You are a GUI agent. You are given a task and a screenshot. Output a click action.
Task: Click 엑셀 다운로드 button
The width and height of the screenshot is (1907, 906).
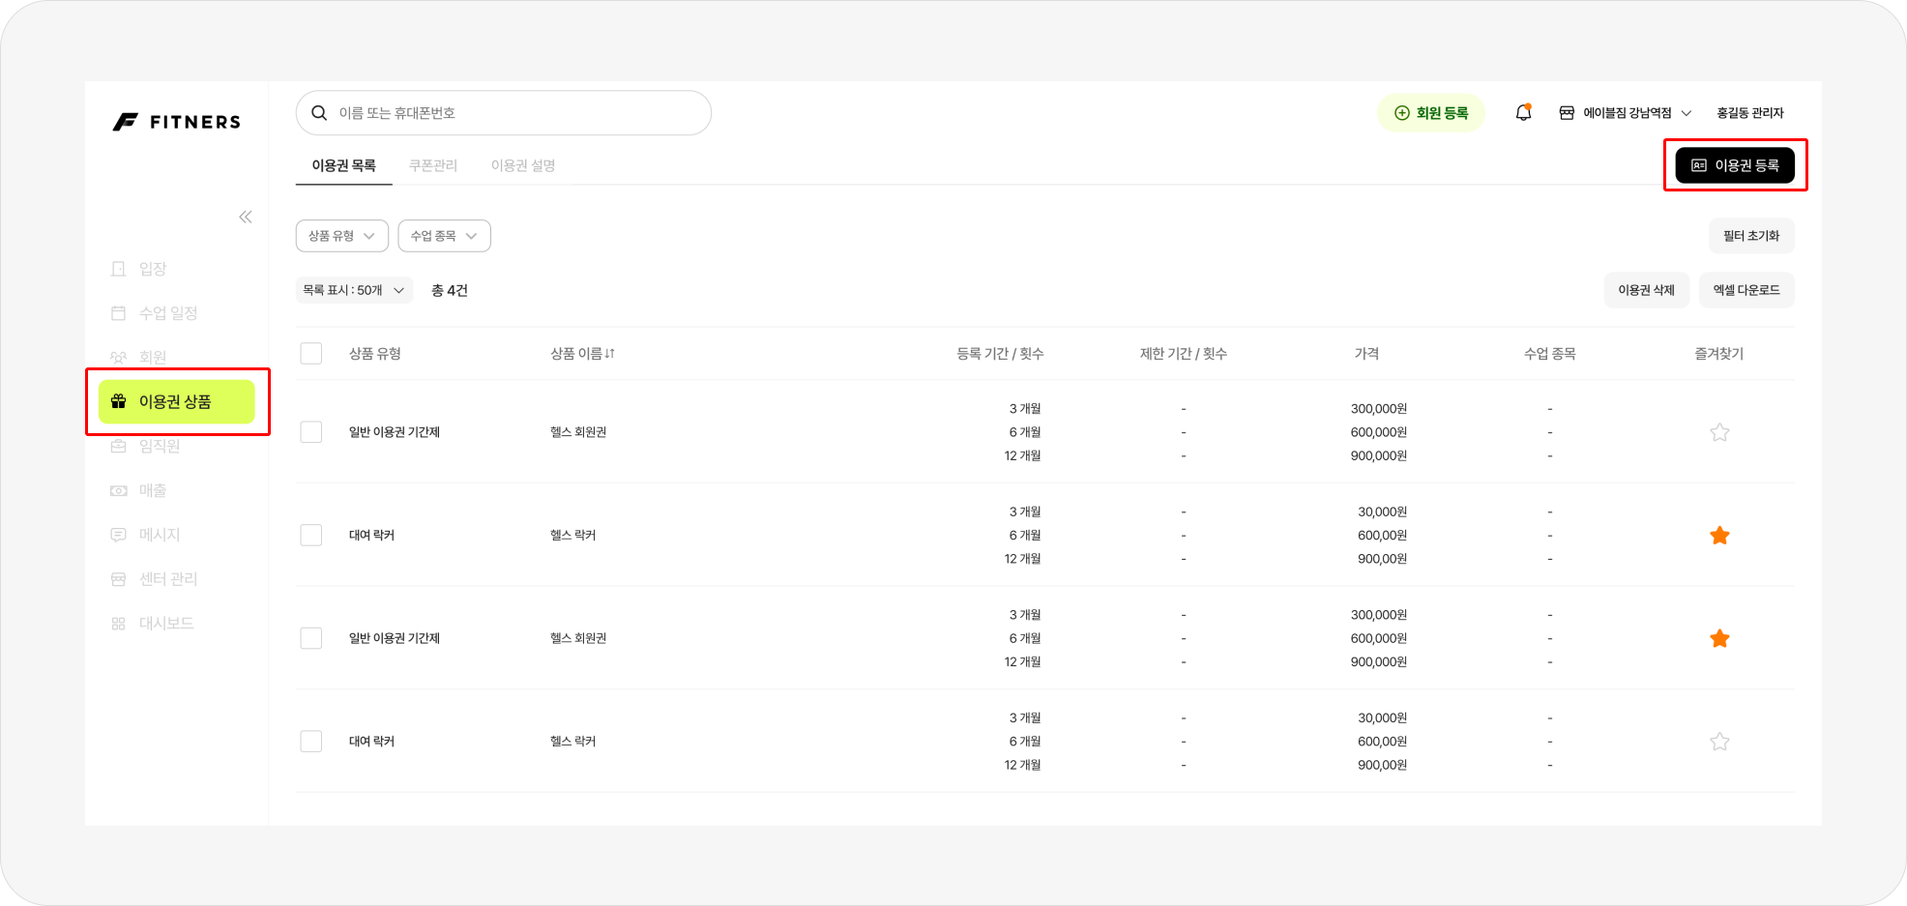1746,290
